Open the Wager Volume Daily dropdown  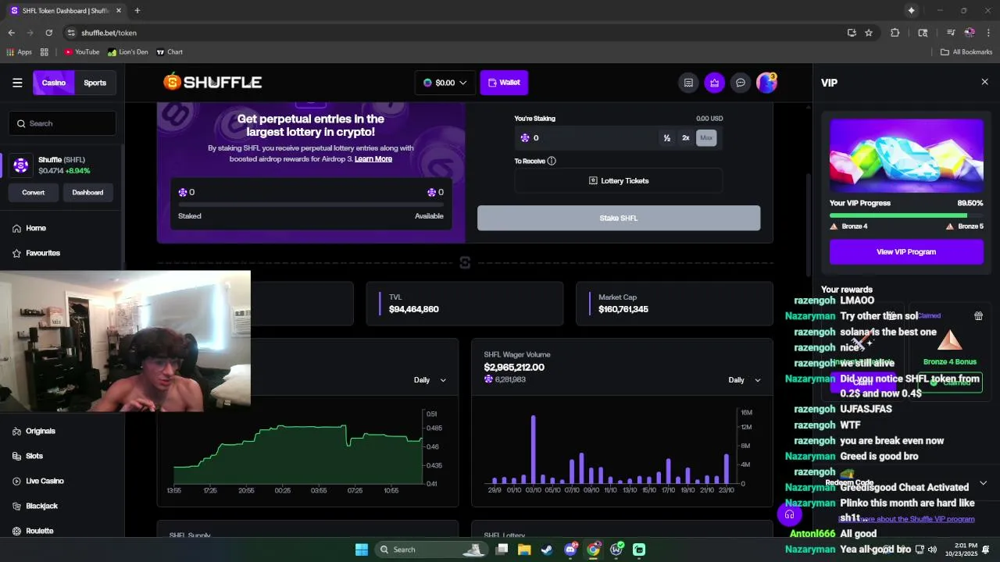[x=745, y=380]
